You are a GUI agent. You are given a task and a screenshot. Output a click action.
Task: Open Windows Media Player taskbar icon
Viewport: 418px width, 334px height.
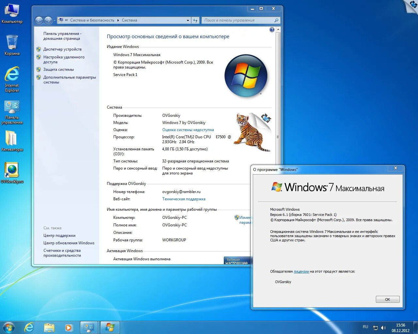click(x=69, y=327)
